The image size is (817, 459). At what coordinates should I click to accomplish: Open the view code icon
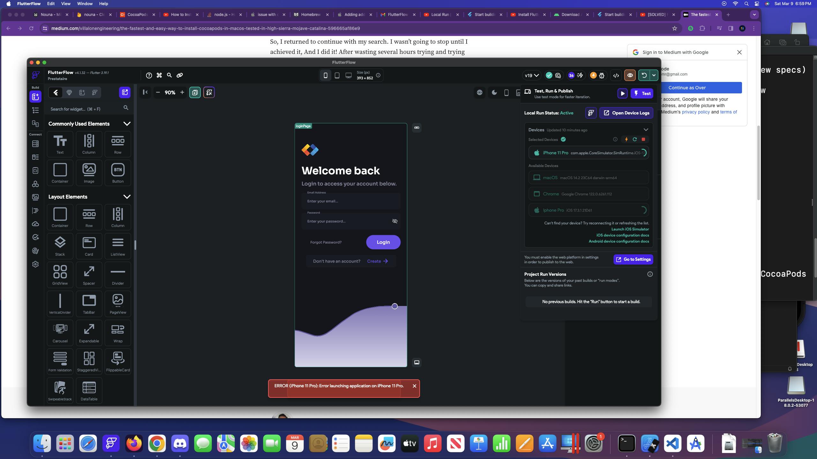coord(616,76)
